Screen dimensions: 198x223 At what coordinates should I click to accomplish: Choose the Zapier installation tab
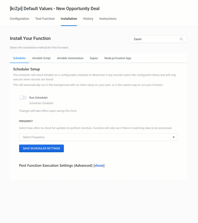tap(94, 58)
